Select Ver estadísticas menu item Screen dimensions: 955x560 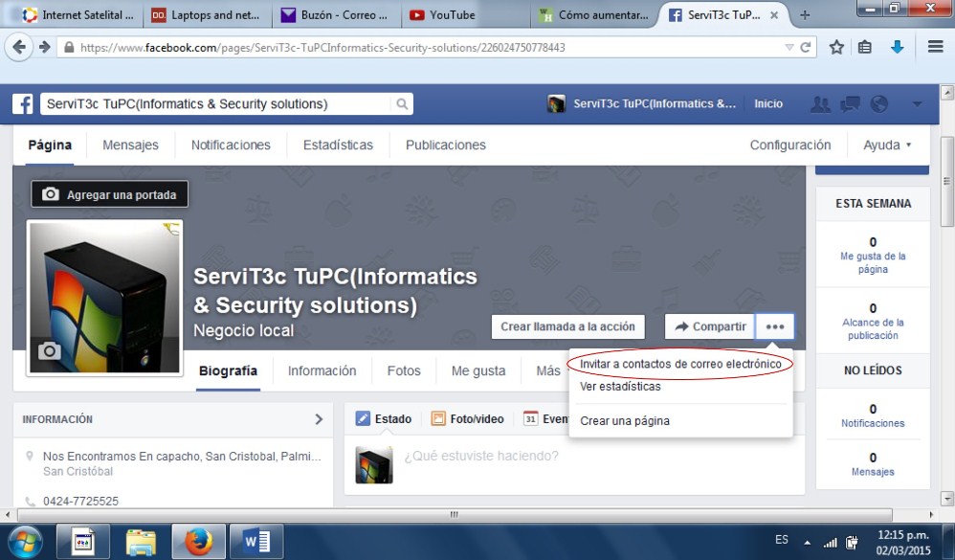click(x=620, y=387)
